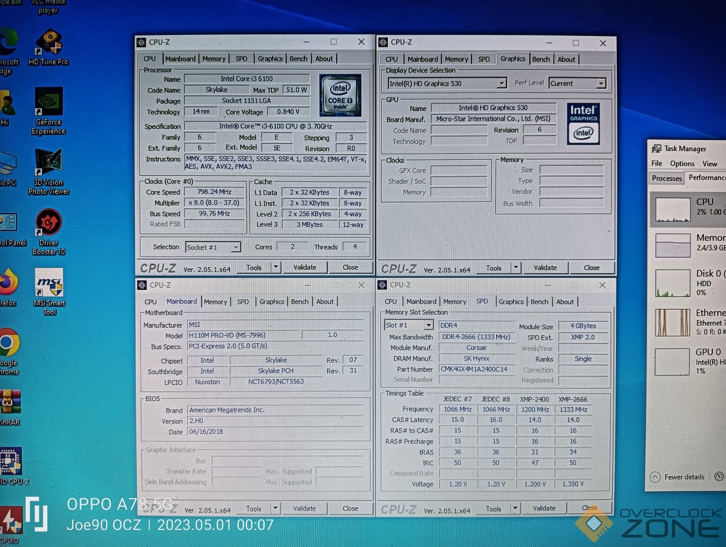Expand Tools arrow in CPU tab window
The height and width of the screenshot is (547, 726).
click(x=276, y=267)
